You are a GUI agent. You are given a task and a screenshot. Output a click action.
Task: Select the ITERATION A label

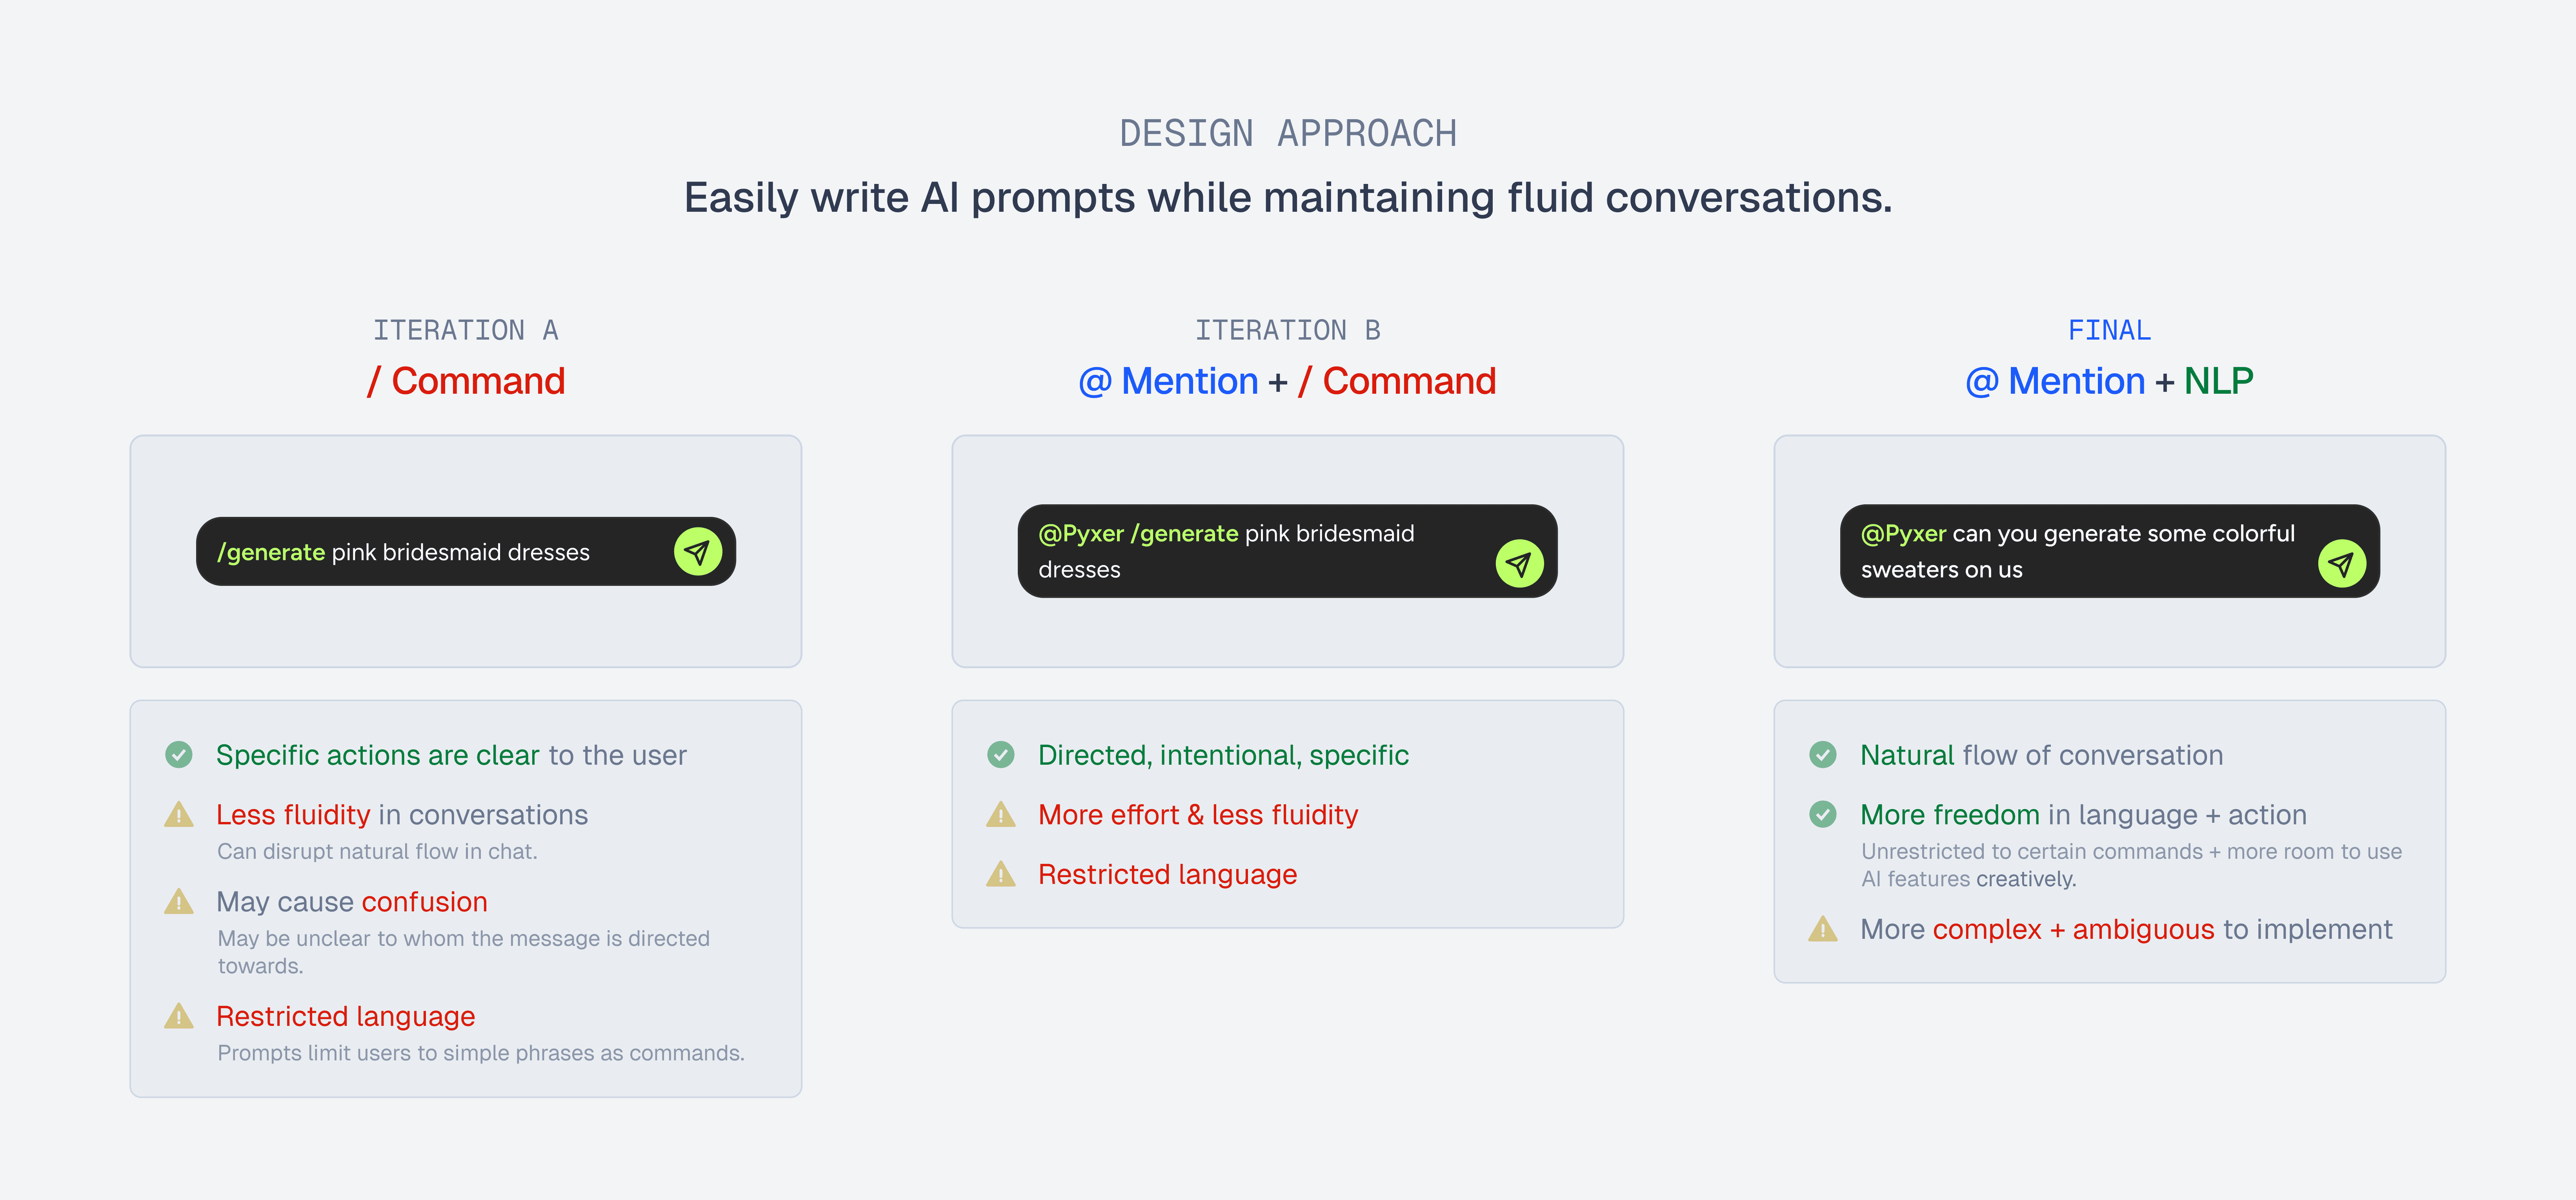[466, 330]
